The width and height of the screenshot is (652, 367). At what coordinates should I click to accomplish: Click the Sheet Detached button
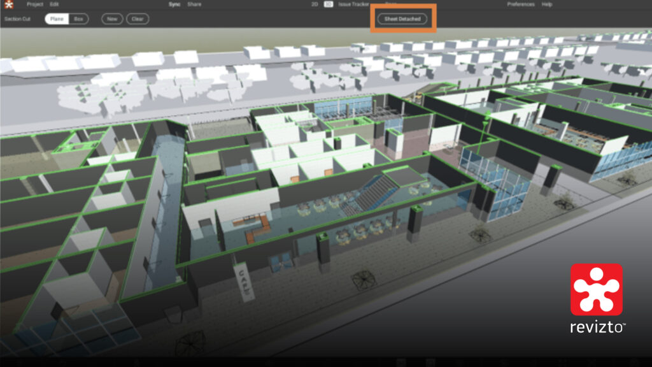tap(402, 19)
